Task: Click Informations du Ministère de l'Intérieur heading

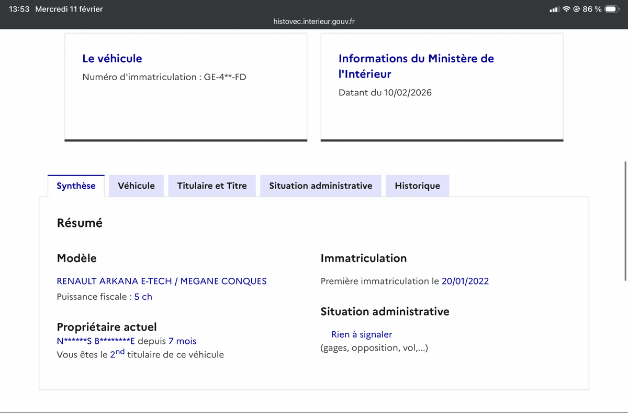Action: pyautogui.click(x=416, y=66)
